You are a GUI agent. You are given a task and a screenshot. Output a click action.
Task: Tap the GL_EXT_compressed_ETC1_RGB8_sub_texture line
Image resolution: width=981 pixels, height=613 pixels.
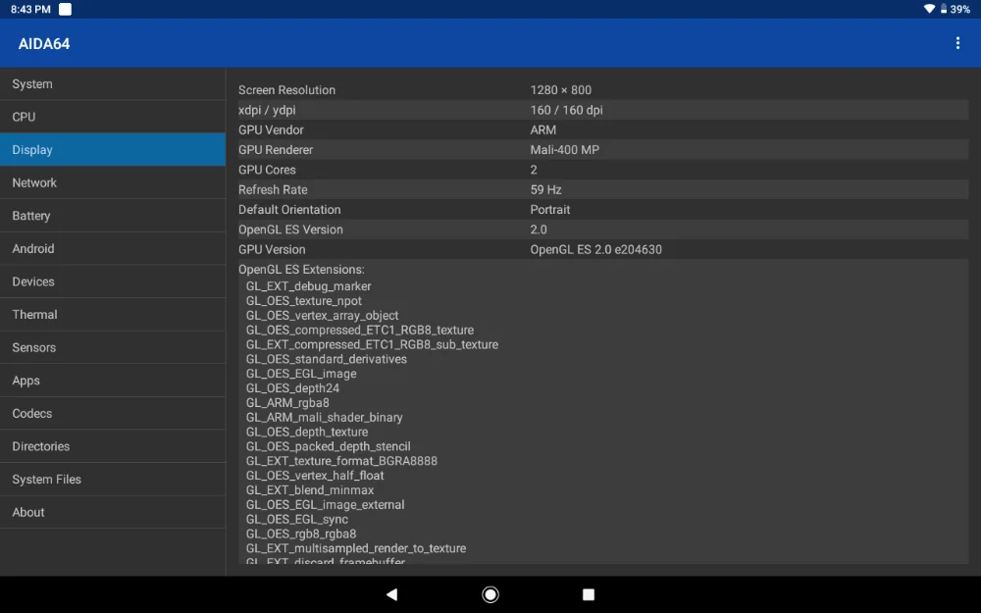(x=372, y=344)
